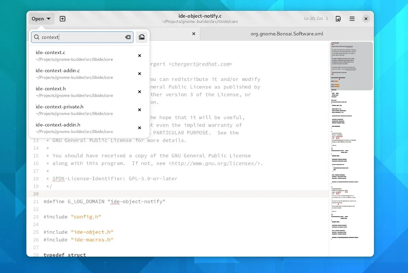
Task: Remove ide-context-private.h from recent list
Action: [x=139, y=110]
